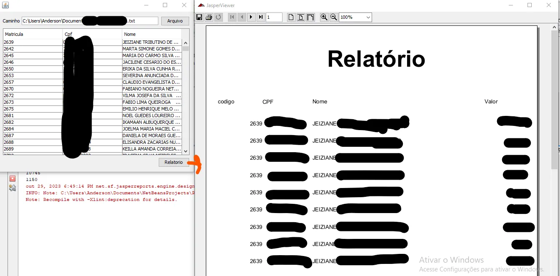Click the Reload report icon
Viewport: 560px width, 276px height.
pyautogui.click(x=218, y=17)
